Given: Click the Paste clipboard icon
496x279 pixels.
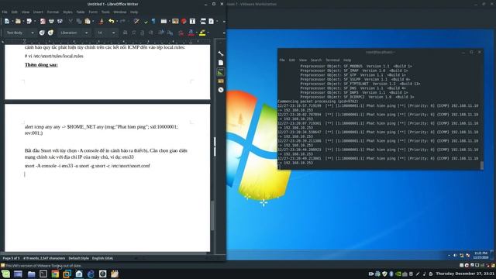Looking at the screenshot, I should tap(88, 21).
